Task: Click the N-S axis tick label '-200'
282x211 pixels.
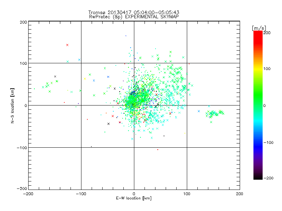Action: click(x=22, y=188)
